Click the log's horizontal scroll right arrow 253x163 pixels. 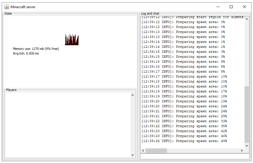[x=242, y=151]
